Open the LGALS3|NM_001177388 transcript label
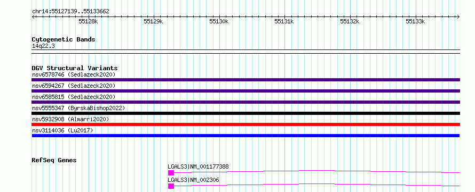Image resolution: width=475 pixels, height=192 pixels. coord(198,166)
